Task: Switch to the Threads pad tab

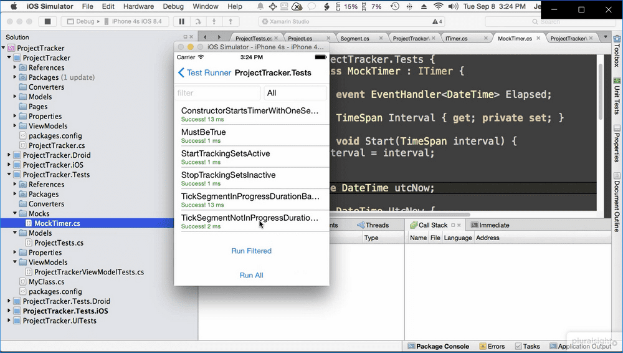Action: (373, 225)
